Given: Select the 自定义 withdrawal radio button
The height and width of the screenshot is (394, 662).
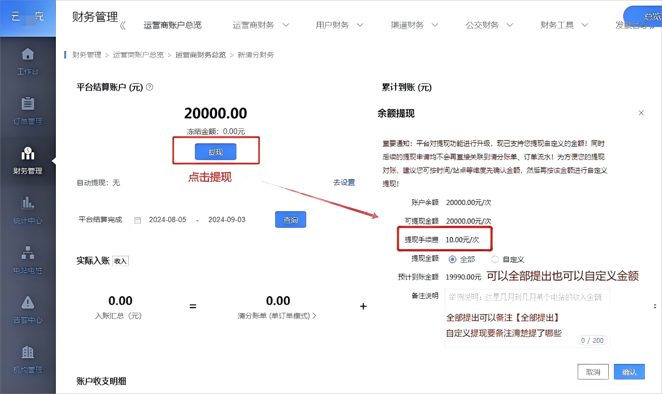Looking at the screenshot, I should (495, 259).
